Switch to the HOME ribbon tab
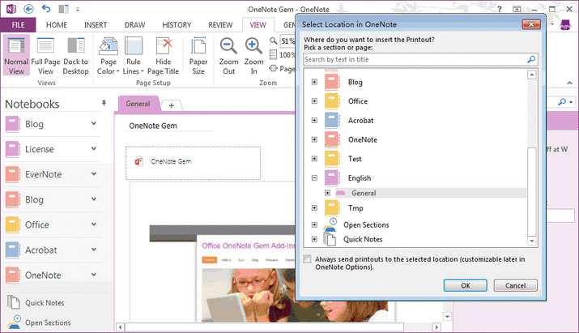This screenshot has height=333, width=579. [57, 25]
